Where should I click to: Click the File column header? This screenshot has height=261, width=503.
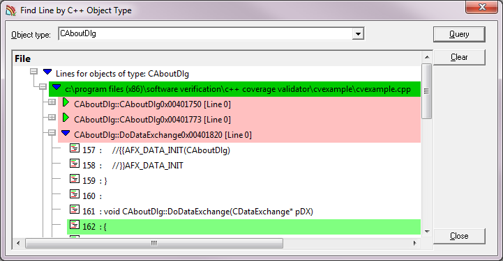[x=22, y=59]
